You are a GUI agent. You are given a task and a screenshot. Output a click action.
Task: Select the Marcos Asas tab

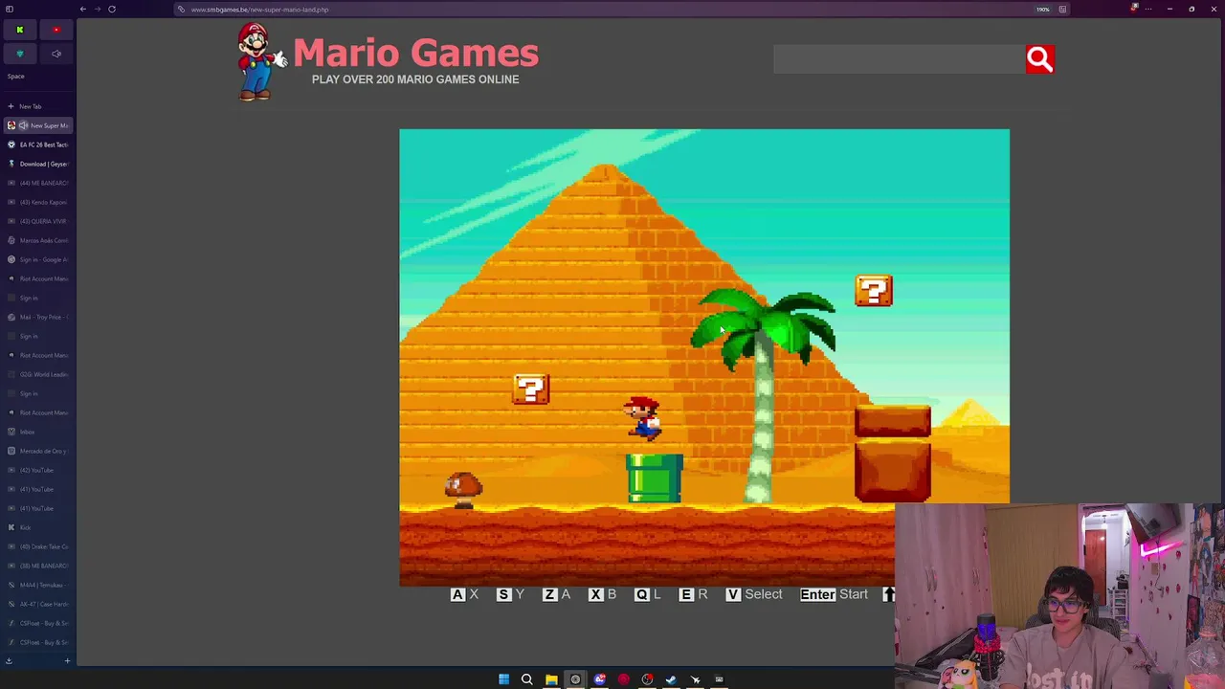(x=38, y=240)
